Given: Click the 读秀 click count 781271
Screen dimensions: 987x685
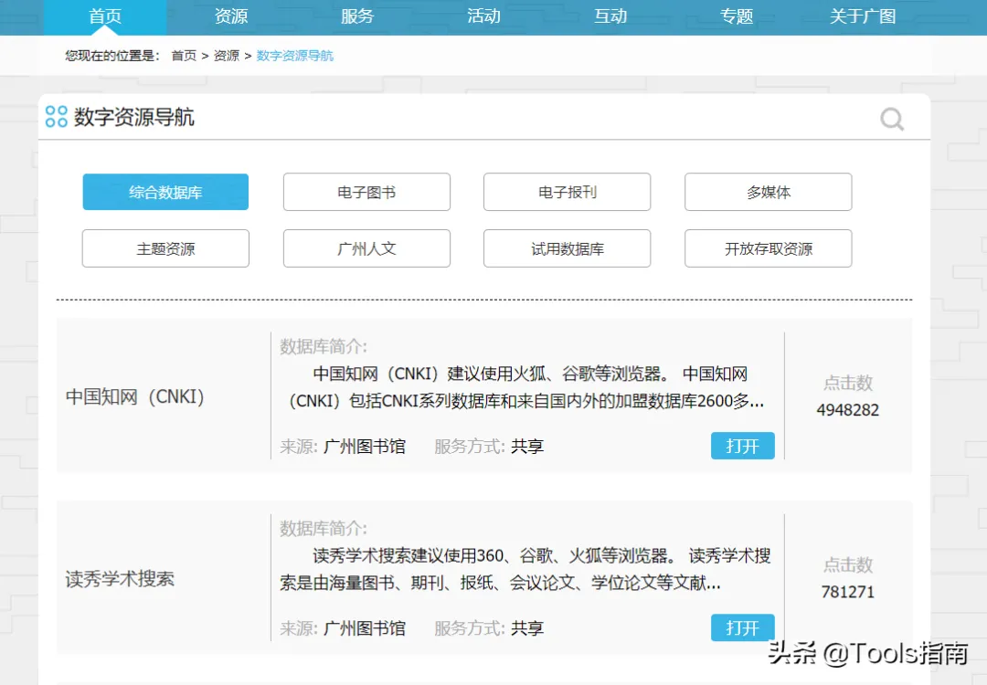Looking at the screenshot, I should click(x=847, y=592).
